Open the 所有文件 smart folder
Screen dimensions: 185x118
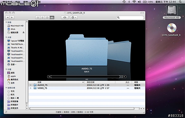point(13,108)
